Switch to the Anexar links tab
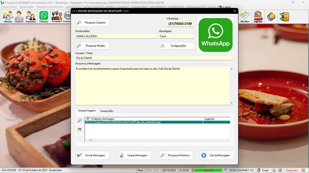The height and width of the screenshot is (173, 309). [107, 111]
